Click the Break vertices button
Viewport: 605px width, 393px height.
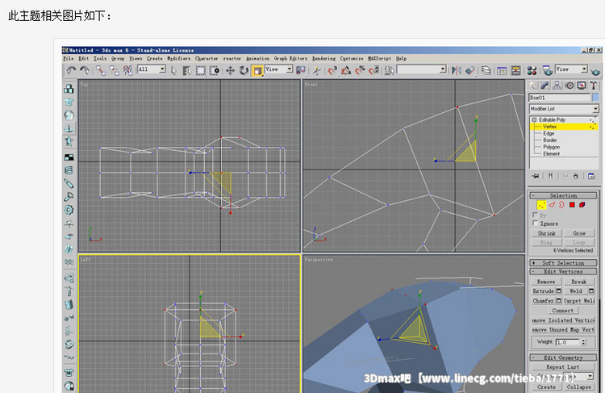pyautogui.click(x=578, y=282)
